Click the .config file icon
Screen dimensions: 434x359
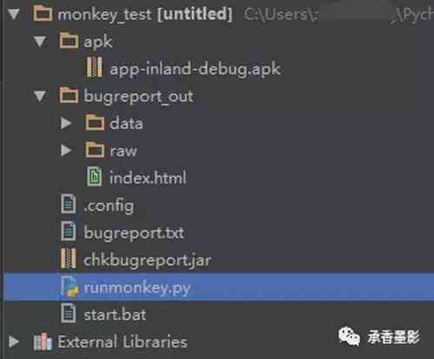pyautogui.click(x=69, y=204)
